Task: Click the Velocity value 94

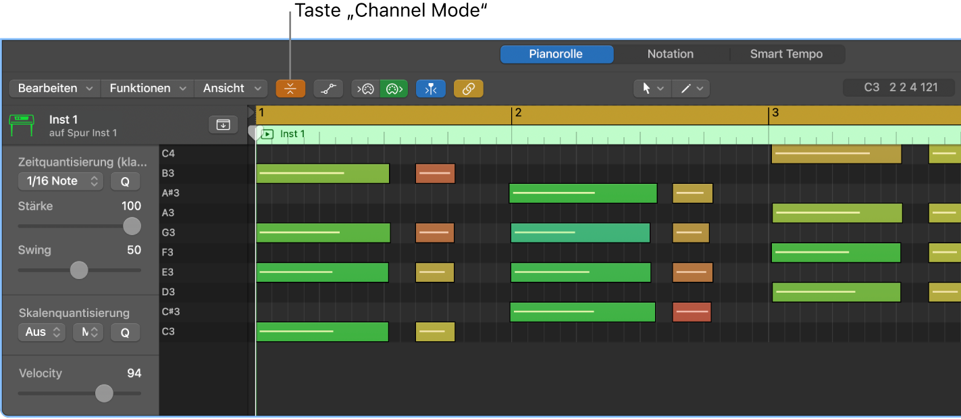Action: coord(134,373)
